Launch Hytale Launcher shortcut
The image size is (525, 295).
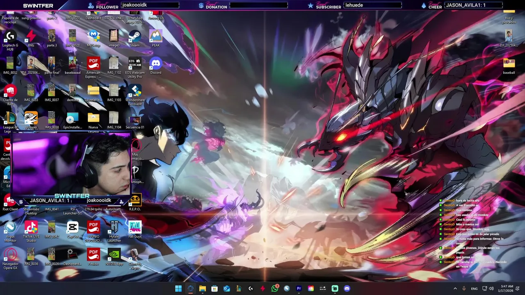point(114,231)
